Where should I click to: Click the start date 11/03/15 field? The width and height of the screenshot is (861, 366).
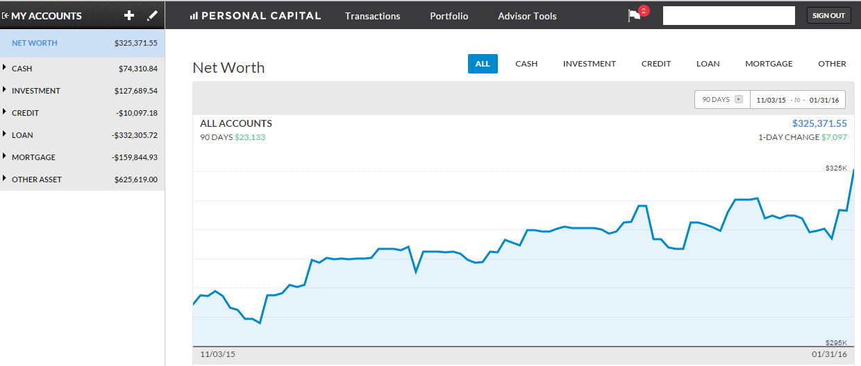pyautogui.click(x=771, y=100)
